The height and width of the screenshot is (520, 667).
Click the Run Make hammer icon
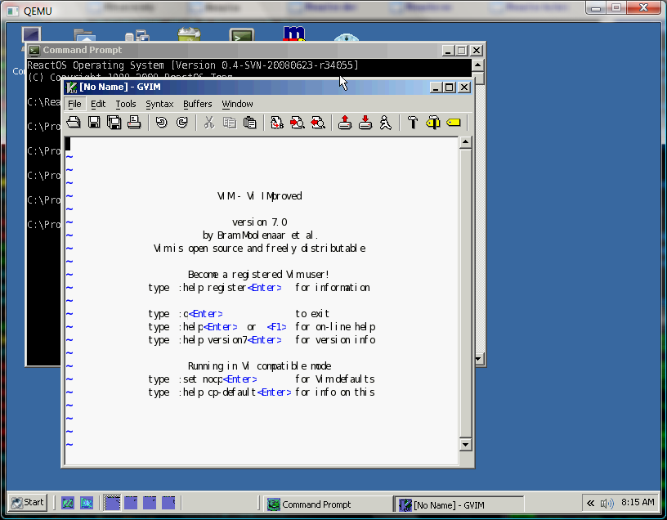coord(412,123)
